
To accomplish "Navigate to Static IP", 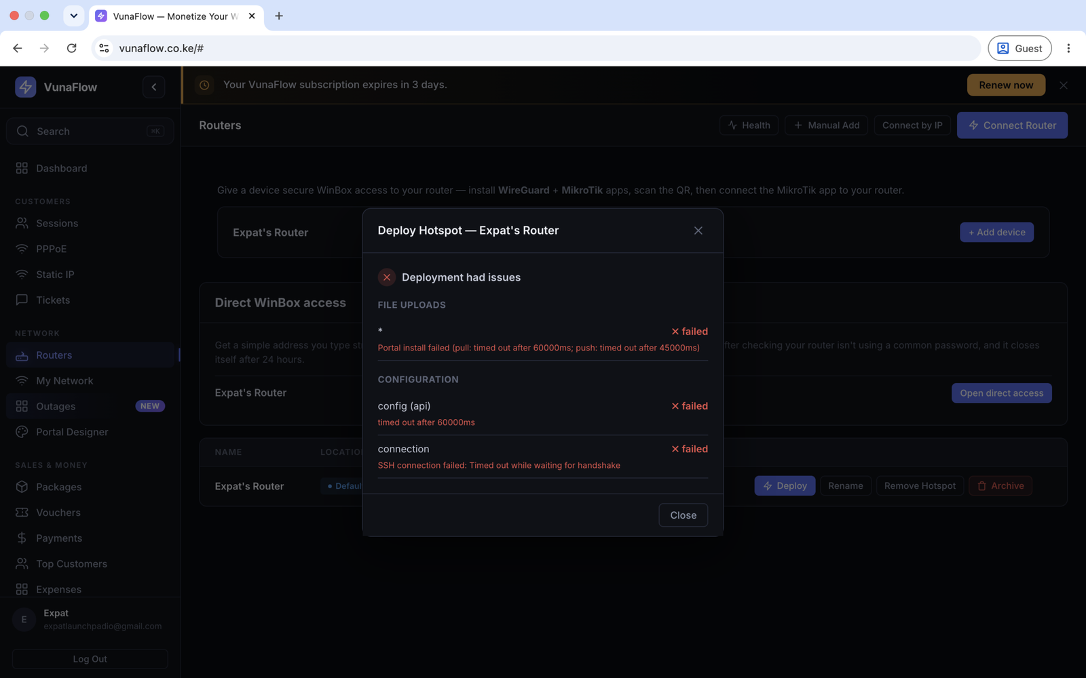I will click(90, 275).
